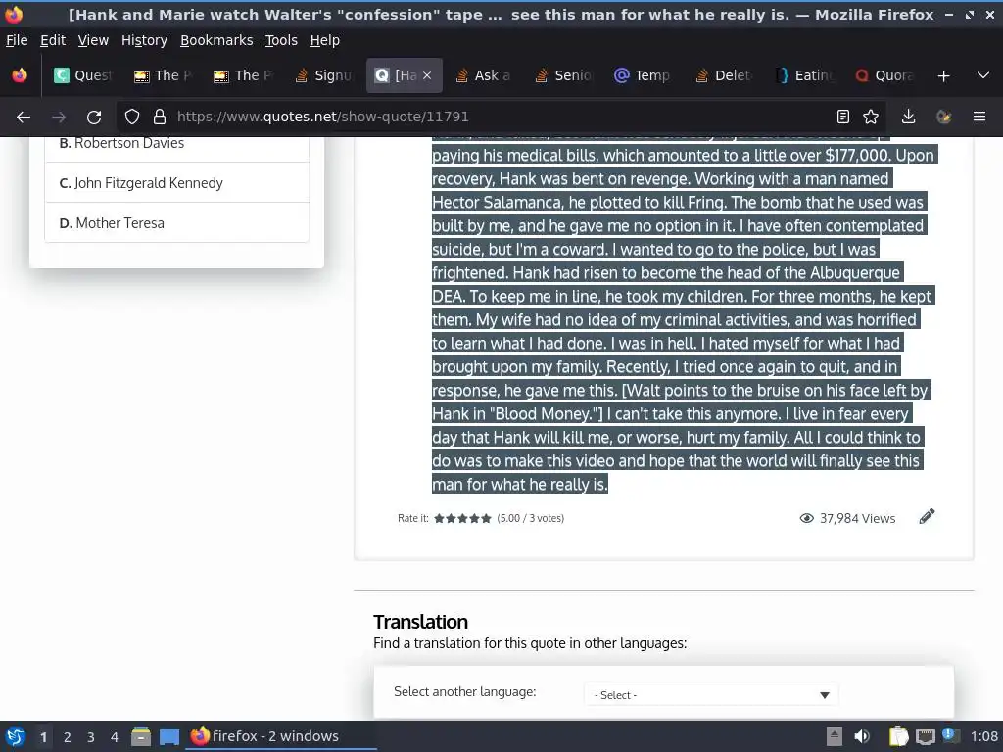Click the removable media eject tray icon
Screen dimensions: 1003x752
[x=835, y=736]
